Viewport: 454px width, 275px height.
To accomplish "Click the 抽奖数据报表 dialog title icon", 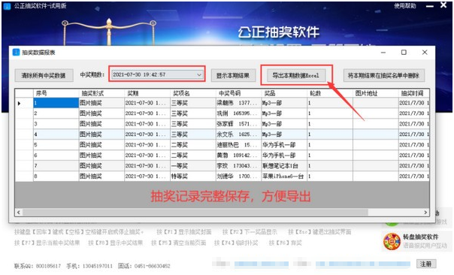I will click(16, 53).
